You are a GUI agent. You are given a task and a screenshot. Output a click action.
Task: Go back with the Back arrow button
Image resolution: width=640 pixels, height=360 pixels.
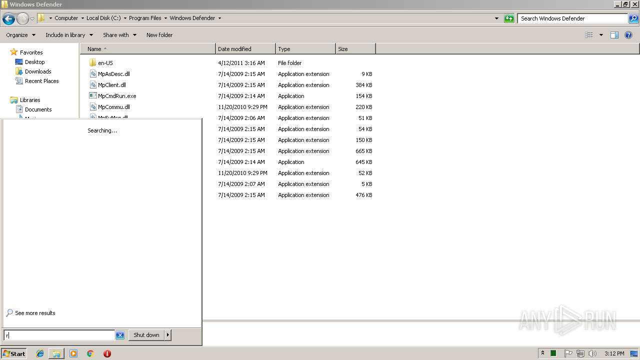[x=8, y=18]
